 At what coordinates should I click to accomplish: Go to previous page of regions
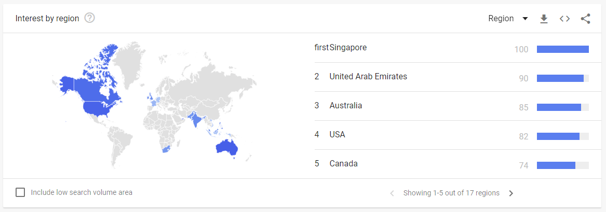click(x=392, y=193)
